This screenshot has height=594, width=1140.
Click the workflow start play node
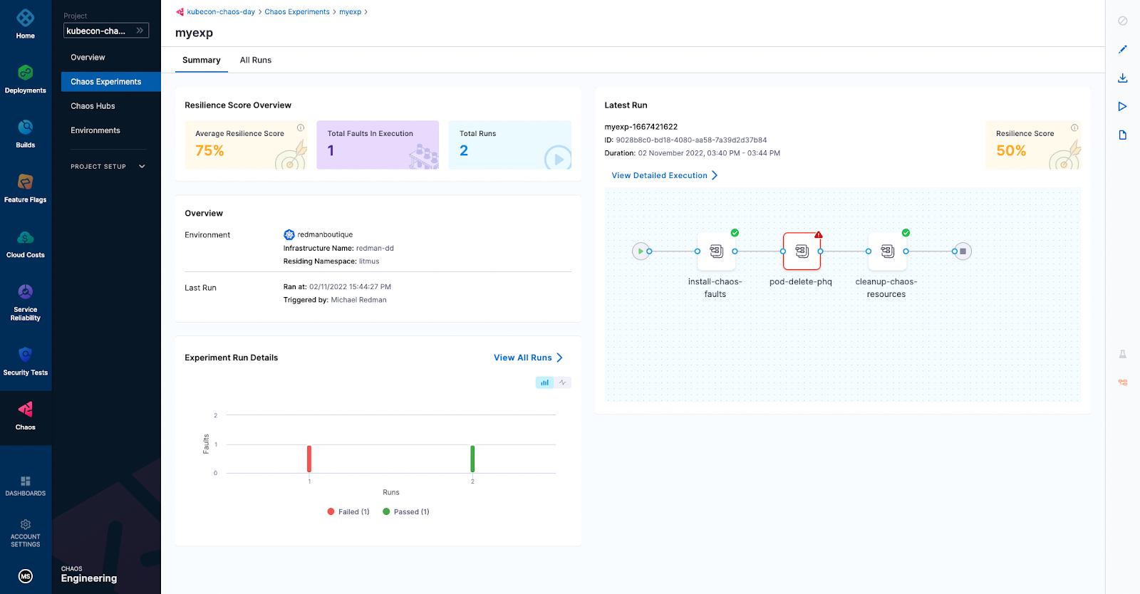click(641, 251)
